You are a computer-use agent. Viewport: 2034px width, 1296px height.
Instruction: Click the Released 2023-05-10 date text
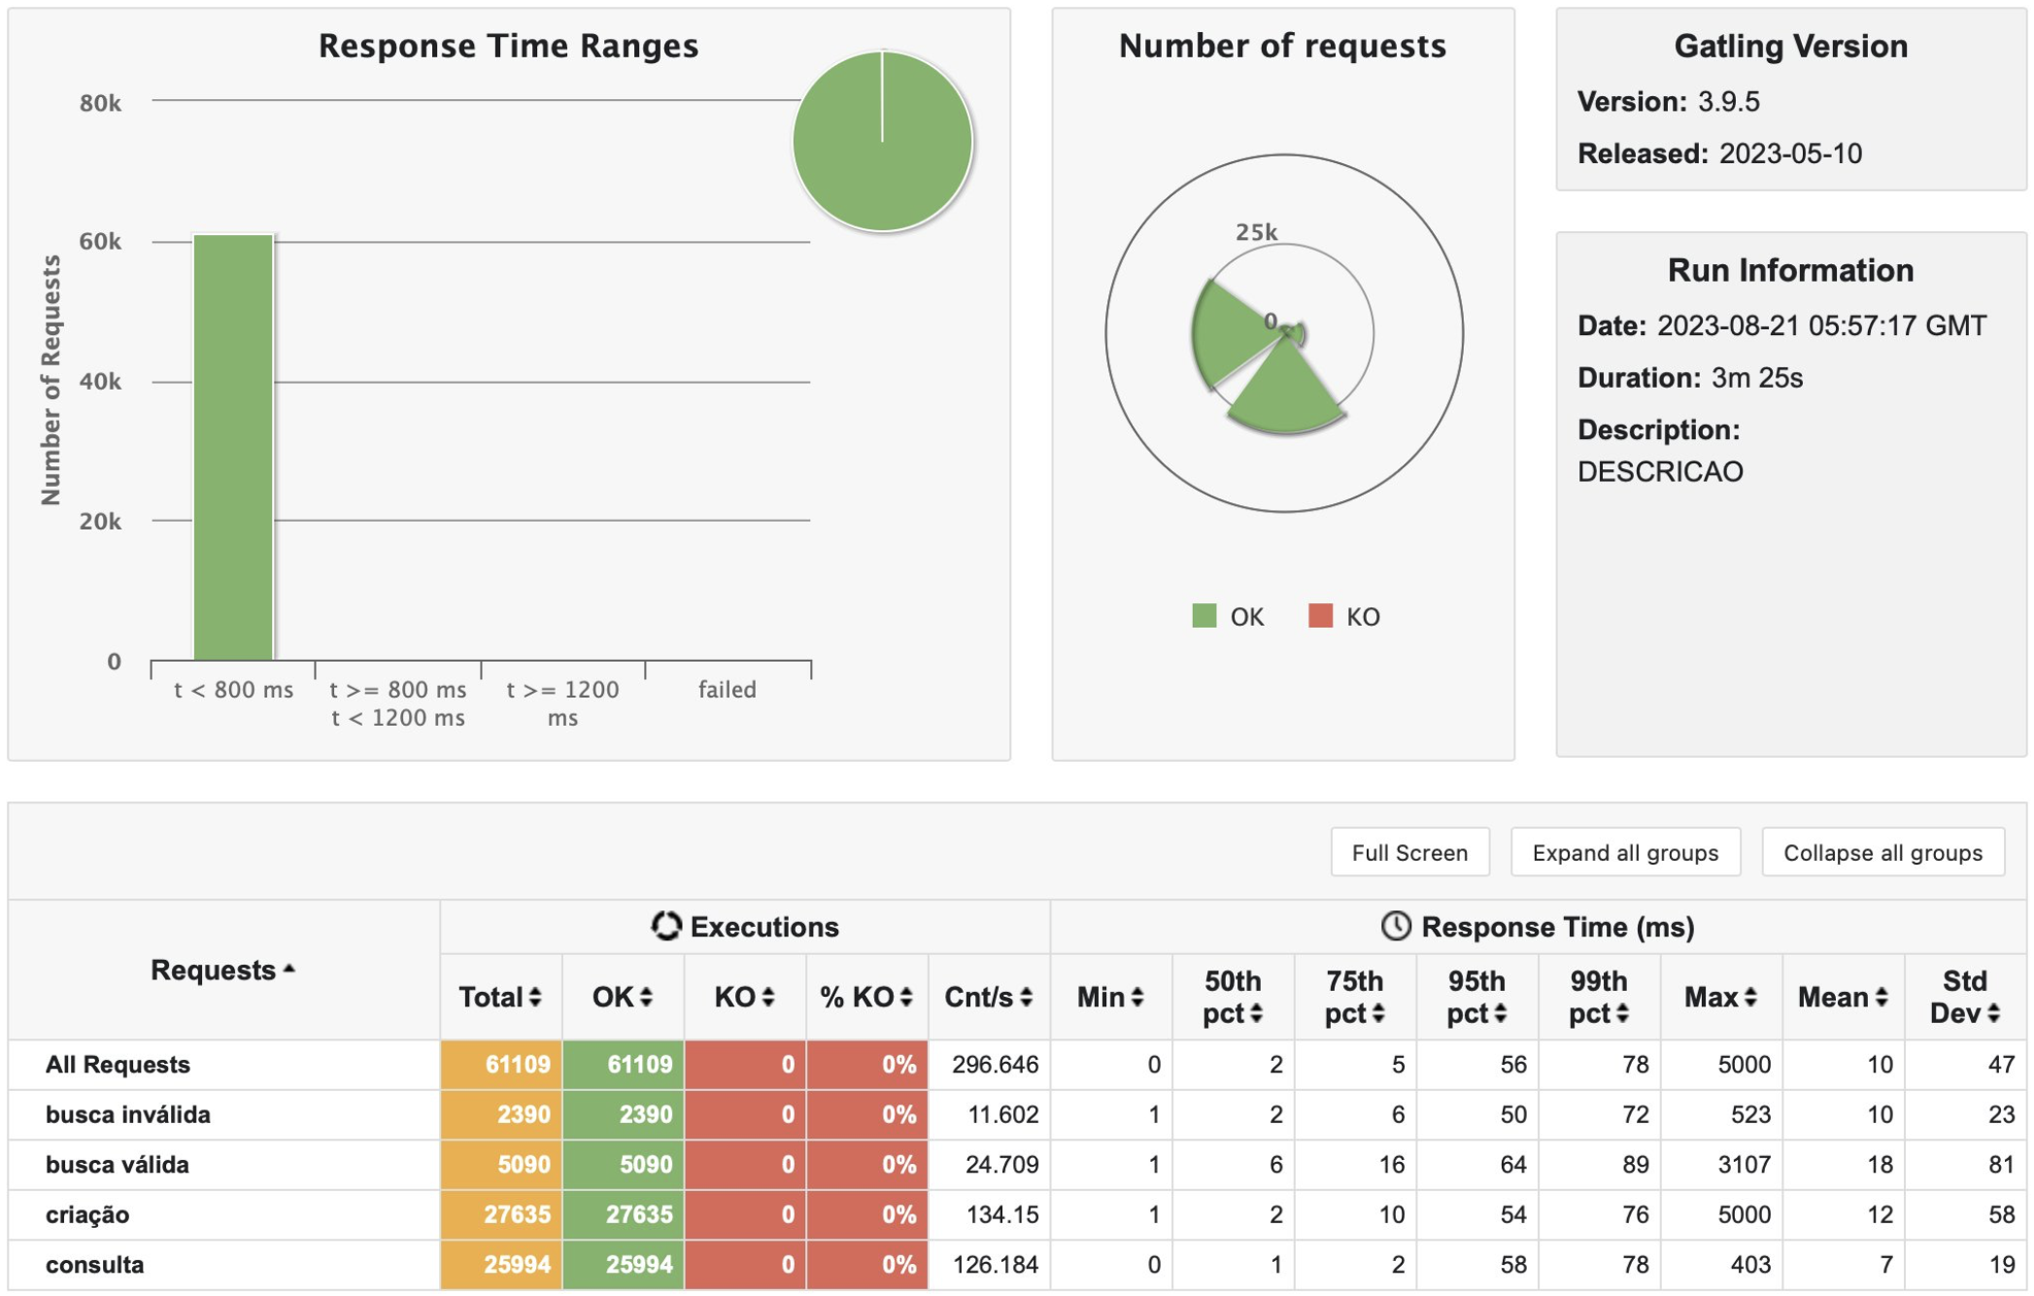tap(1790, 153)
